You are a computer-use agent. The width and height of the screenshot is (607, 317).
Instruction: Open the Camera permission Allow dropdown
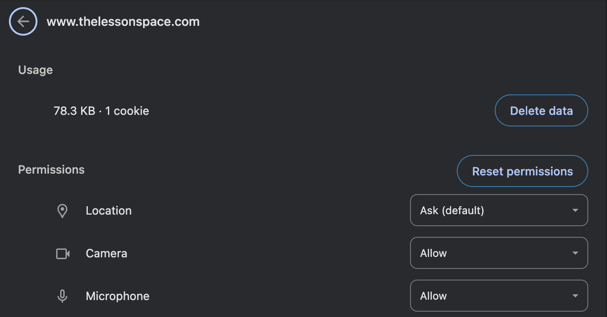pyautogui.click(x=499, y=253)
